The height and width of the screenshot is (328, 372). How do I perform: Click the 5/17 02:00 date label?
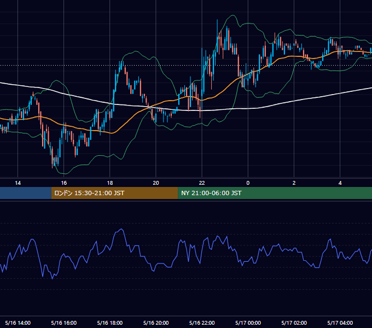294,323
